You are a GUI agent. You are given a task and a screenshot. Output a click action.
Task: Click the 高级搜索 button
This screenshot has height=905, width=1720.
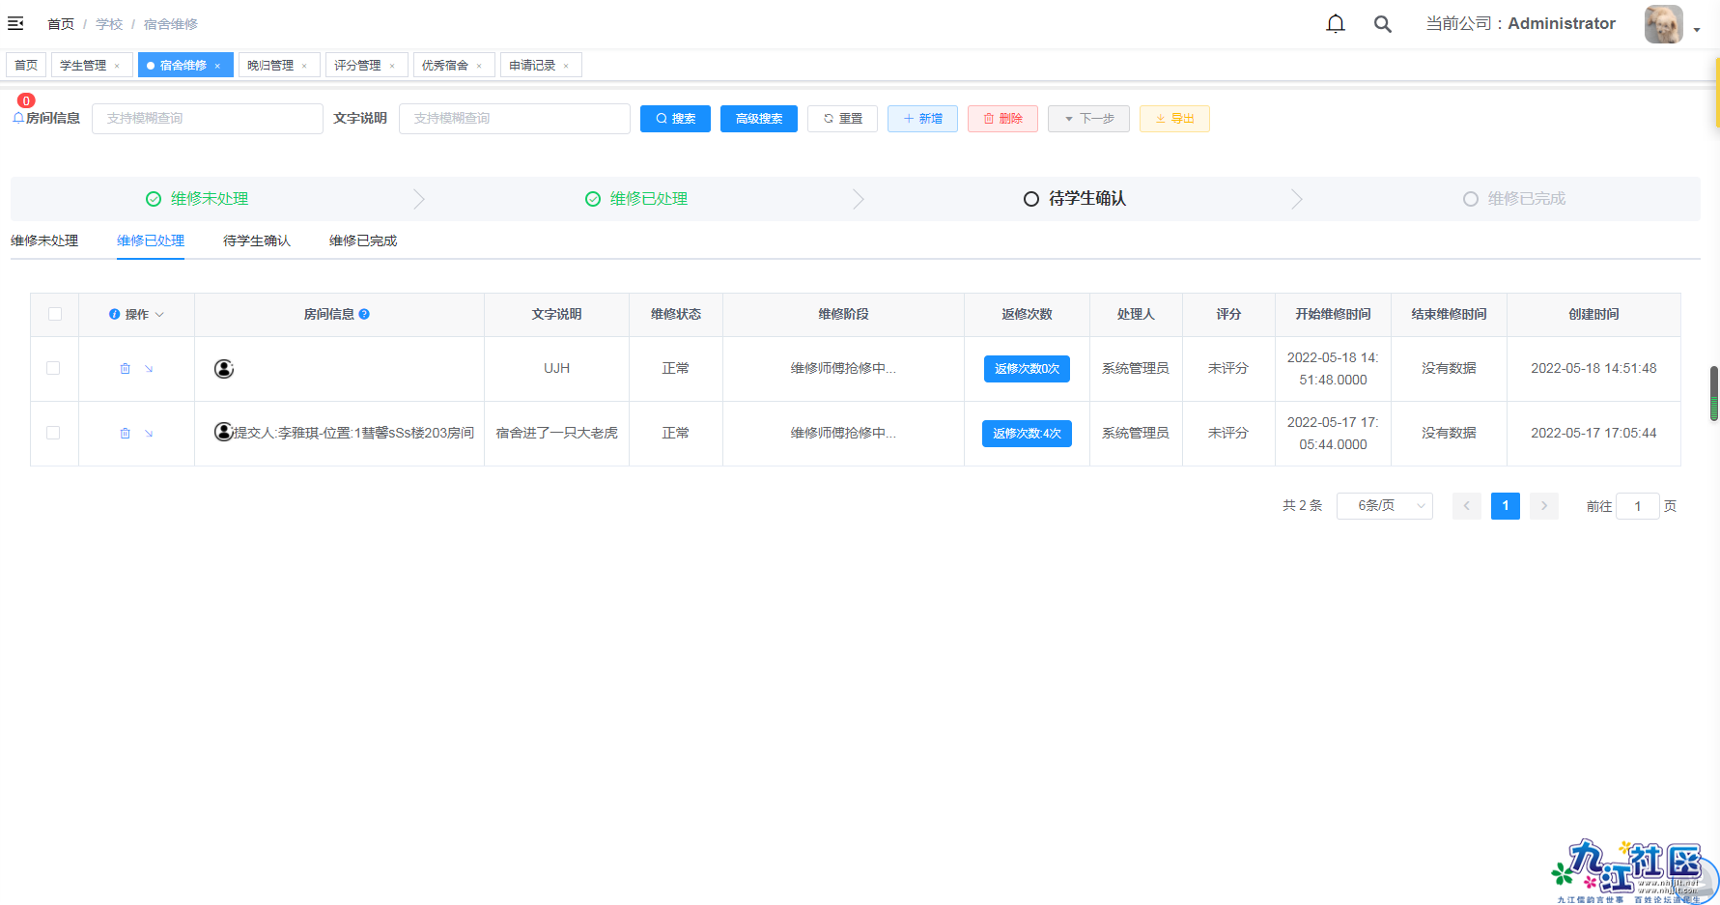(x=758, y=118)
